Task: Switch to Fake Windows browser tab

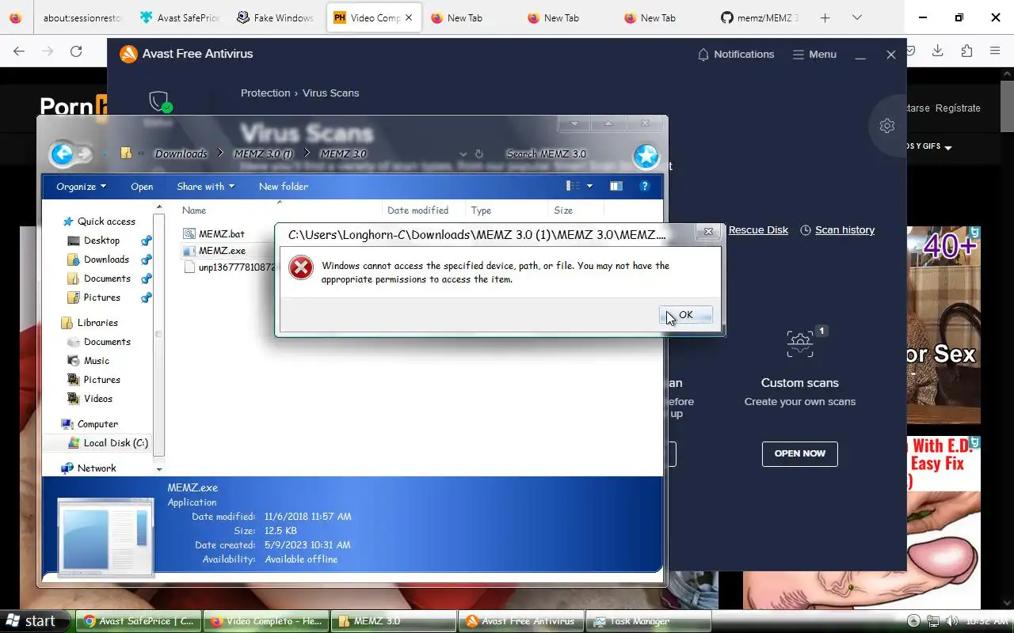Action: coord(275,17)
